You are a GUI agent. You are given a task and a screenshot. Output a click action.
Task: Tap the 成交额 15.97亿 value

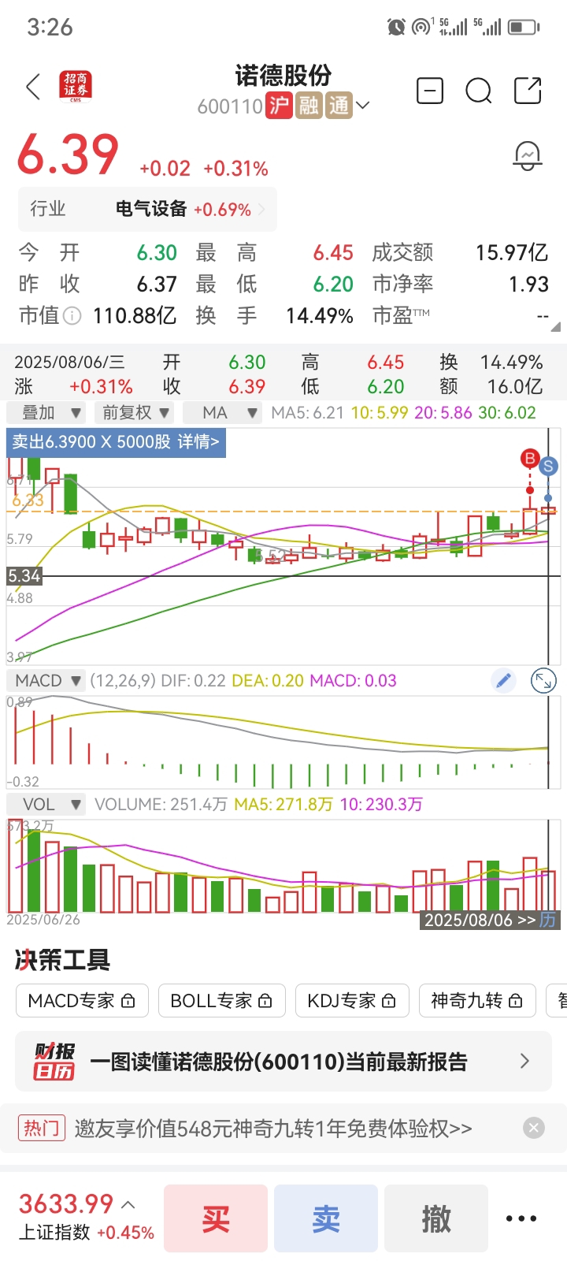click(x=512, y=252)
